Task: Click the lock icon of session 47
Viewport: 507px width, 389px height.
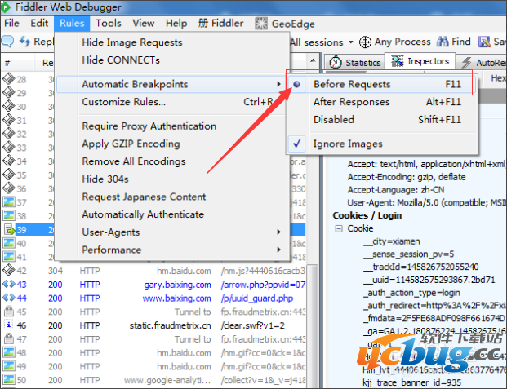Action: (x=9, y=339)
